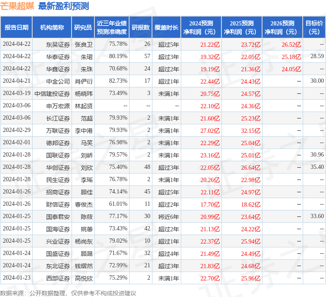Click the 26.52亿 2026 forecast value
This screenshot has height=297, width=326.
[291, 45]
